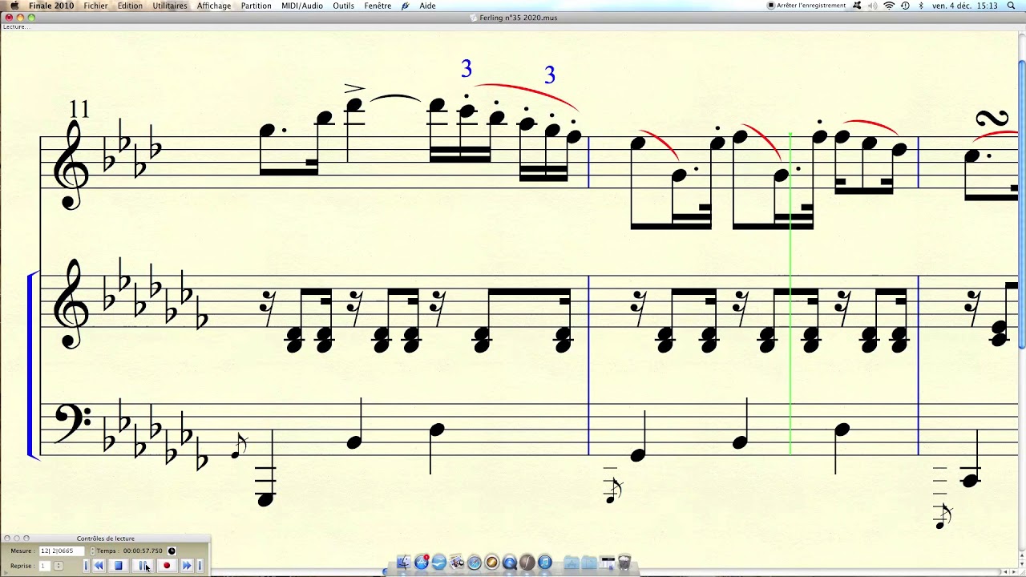Click the clock icon next to Temps
Screen dimensions: 1026x577
coord(172,551)
